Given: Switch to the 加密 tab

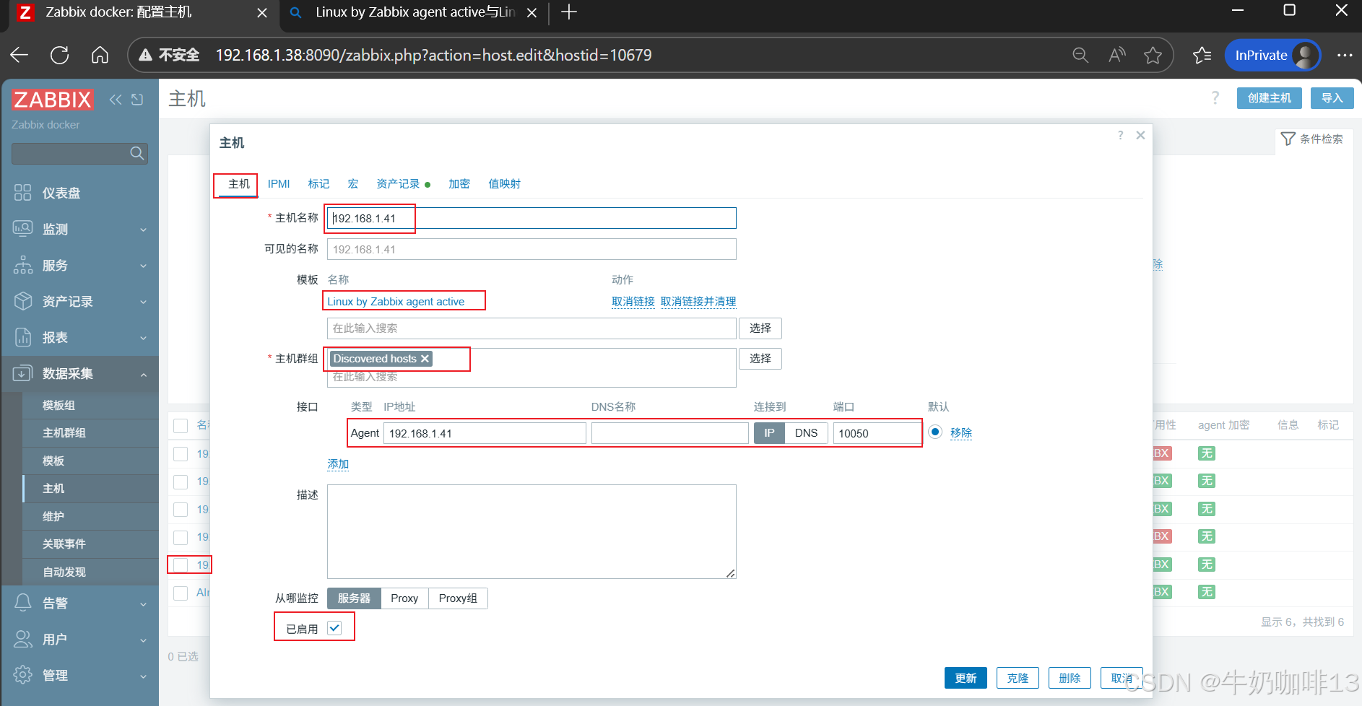Looking at the screenshot, I should point(459,184).
